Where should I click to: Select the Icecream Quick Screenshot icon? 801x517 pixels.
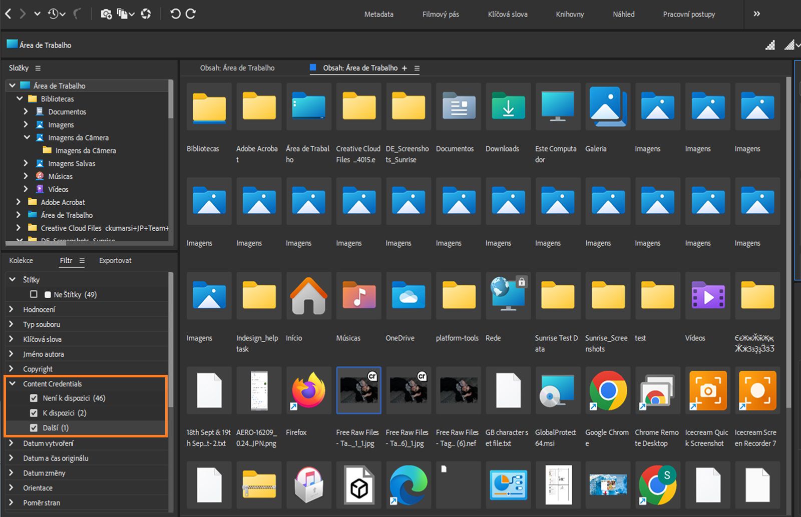[x=708, y=390]
